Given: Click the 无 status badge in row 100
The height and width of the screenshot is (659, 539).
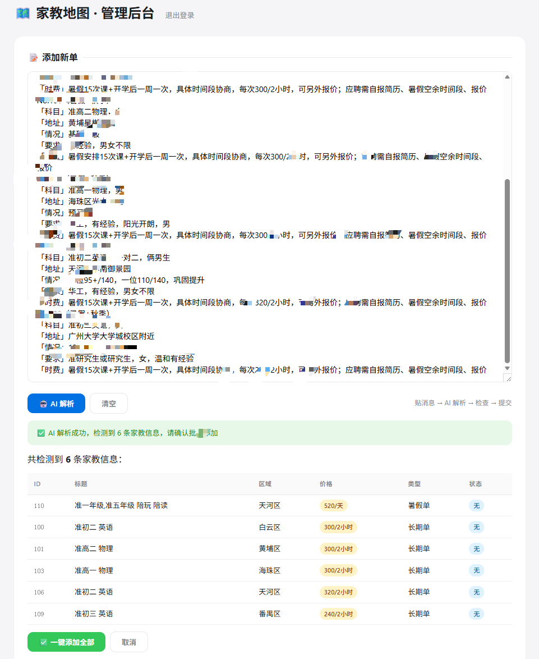Looking at the screenshot, I should coord(476,527).
